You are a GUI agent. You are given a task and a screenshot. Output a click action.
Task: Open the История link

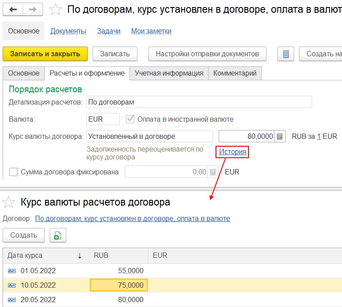click(233, 152)
